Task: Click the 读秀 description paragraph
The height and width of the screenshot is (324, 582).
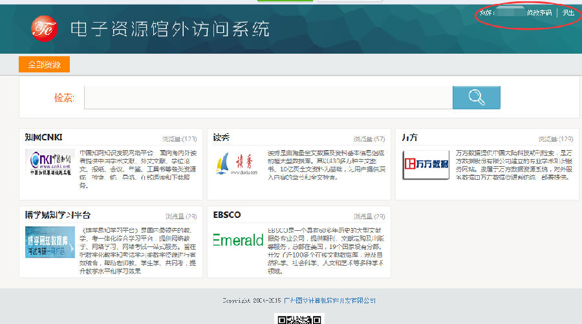Action: point(327,165)
